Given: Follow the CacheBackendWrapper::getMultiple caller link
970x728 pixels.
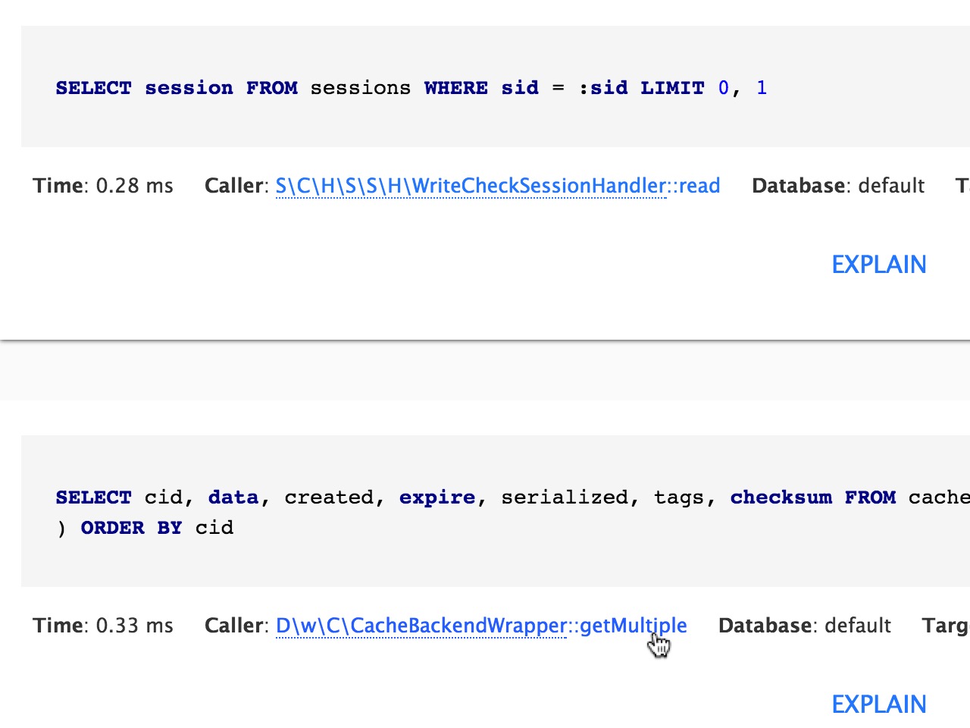Looking at the screenshot, I should [x=480, y=626].
